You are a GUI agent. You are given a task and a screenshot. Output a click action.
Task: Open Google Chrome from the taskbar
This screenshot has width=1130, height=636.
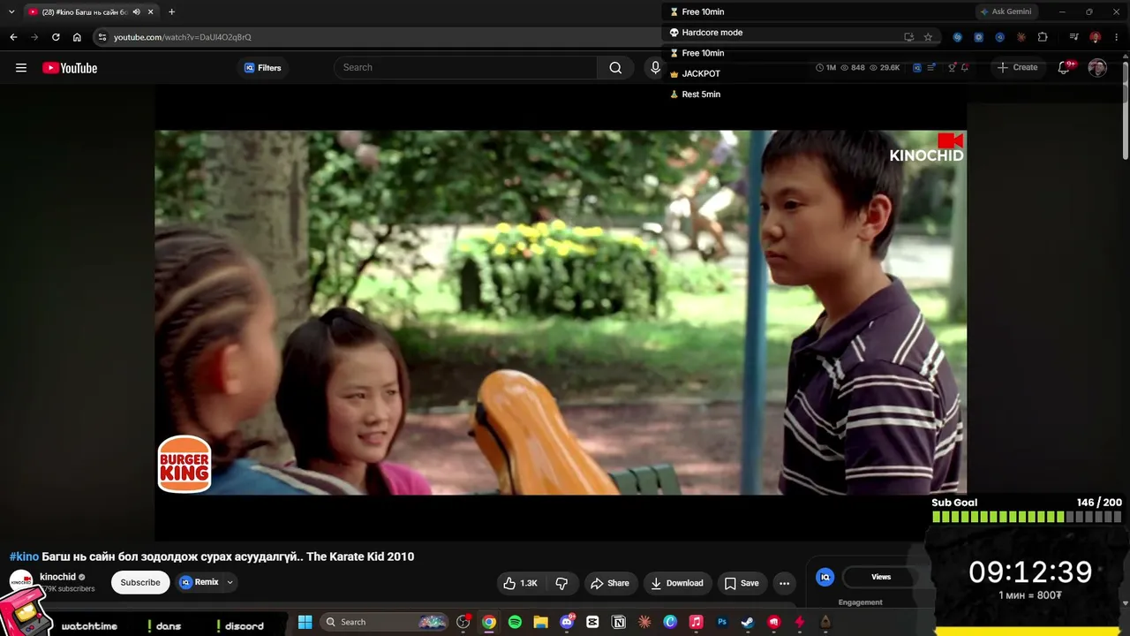click(489, 622)
